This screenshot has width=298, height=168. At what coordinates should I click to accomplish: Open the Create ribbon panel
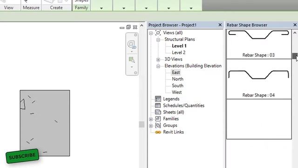pyautogui.click(x=56, y=7)
